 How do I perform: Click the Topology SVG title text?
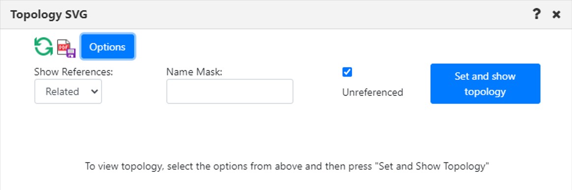click(49, 15)
